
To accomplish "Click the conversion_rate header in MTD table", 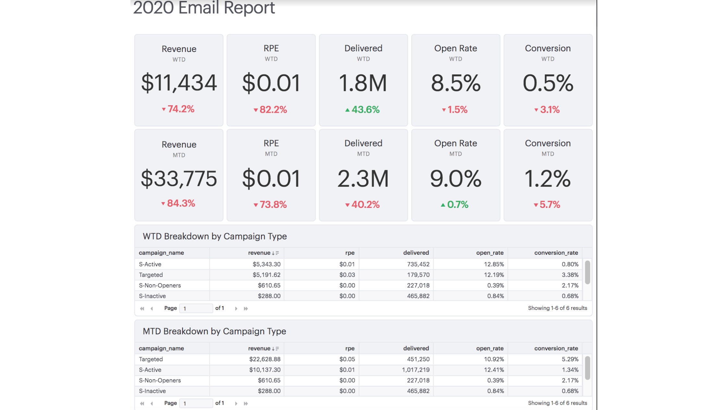I will [x=556, y=348].
